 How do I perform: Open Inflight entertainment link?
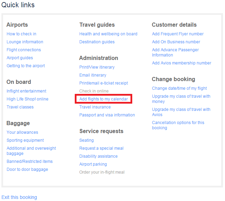[26, 91]
